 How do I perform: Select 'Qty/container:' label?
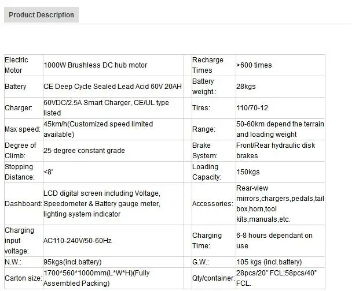pyautogui.click(x=214, y=278)
